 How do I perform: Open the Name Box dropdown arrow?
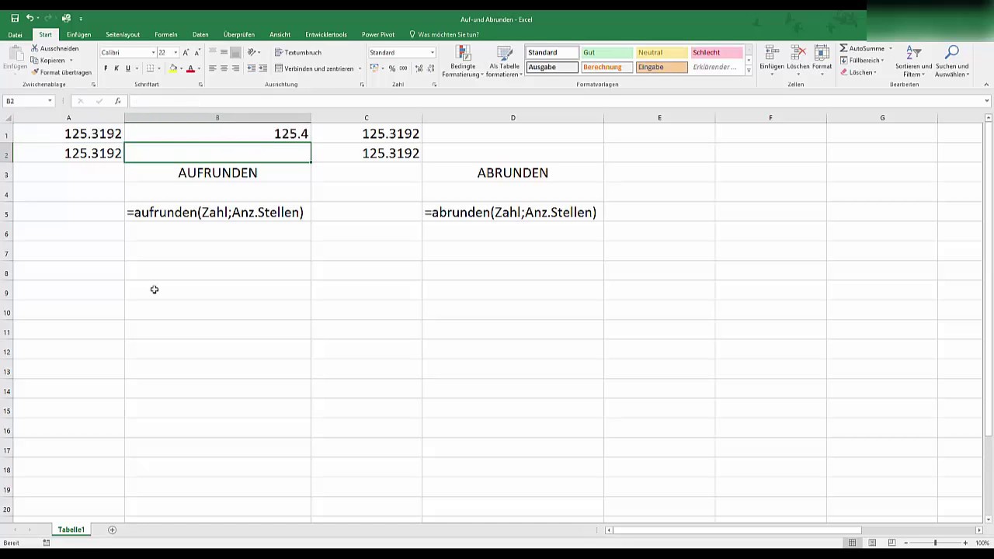pos(50,101)
